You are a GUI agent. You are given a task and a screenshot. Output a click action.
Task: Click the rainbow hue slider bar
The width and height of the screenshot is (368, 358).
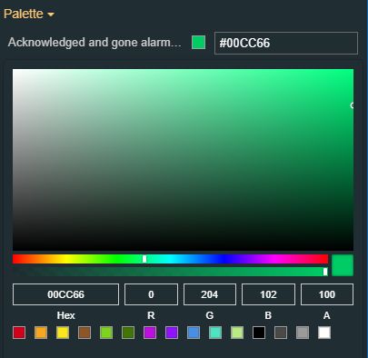coord(170,259)
